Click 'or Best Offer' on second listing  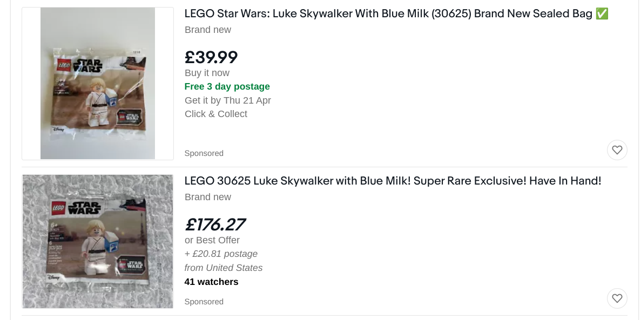click(212, 240)
